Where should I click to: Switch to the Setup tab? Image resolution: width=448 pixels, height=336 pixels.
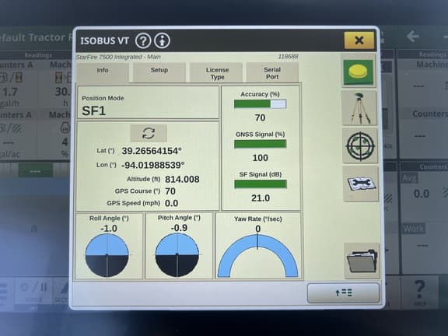[x=159, y=72]
